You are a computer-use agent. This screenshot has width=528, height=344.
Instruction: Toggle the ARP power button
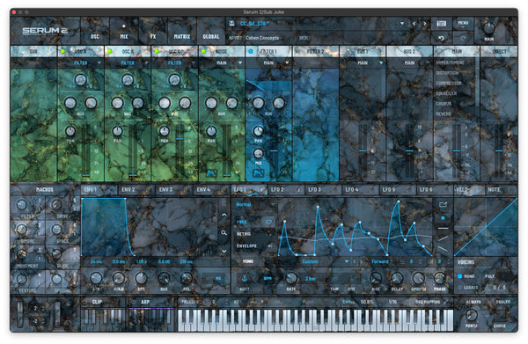tap(134, 302)
